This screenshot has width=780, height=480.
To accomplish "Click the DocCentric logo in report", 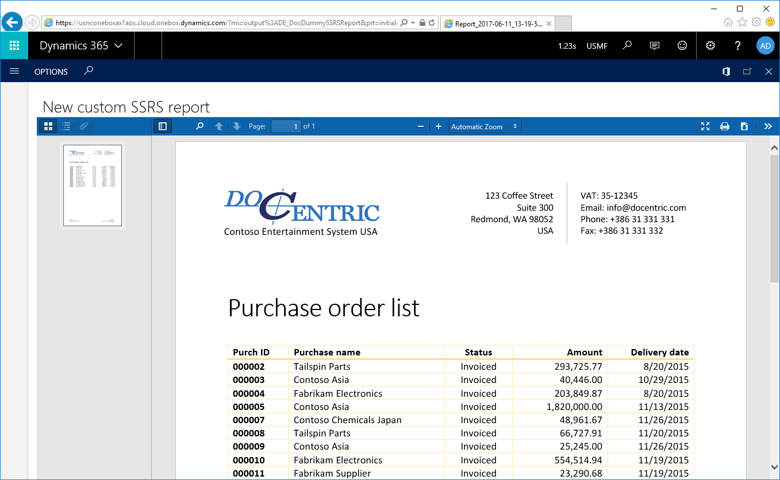I will [301, 207].
